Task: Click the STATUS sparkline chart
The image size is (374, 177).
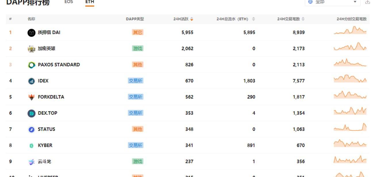Action: click(350, 127)
